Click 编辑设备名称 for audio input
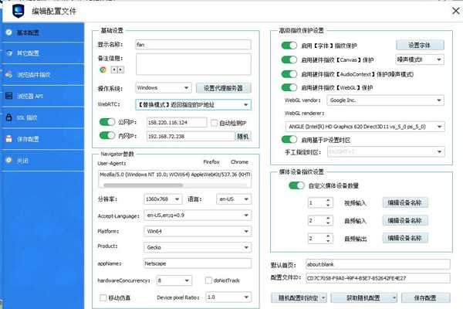The image size is (463, 309). point(405,220)
